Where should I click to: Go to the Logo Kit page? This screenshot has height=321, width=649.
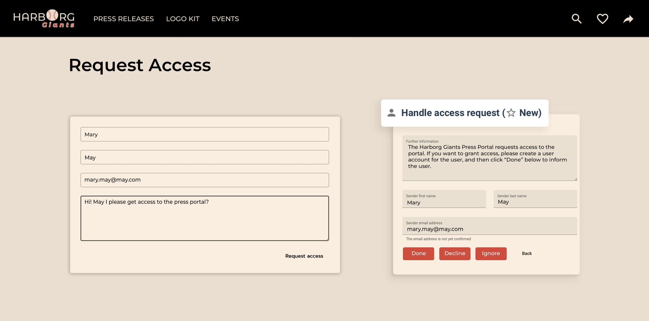click(x=183, y=19)
